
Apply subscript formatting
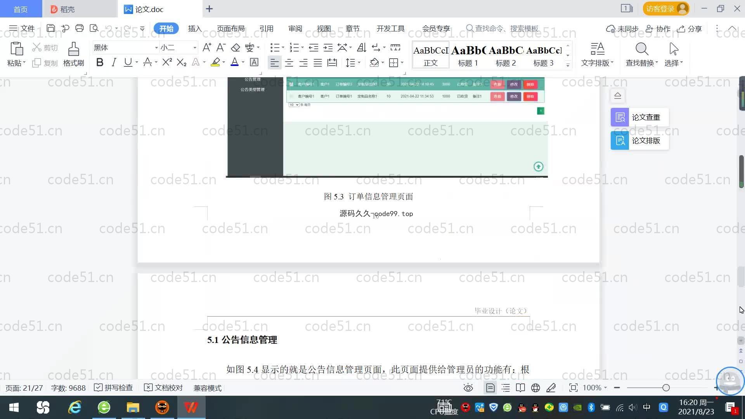(181, 62)
